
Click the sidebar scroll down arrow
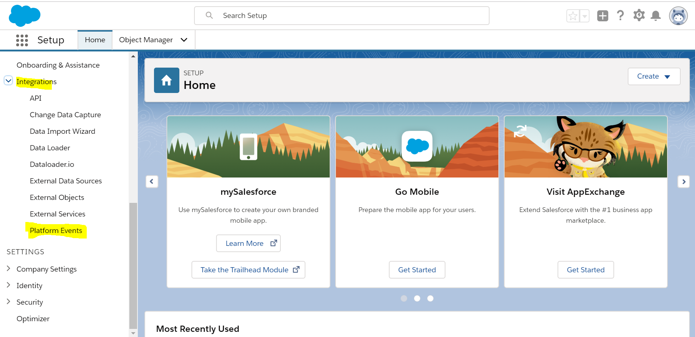(x=133, y=333)
